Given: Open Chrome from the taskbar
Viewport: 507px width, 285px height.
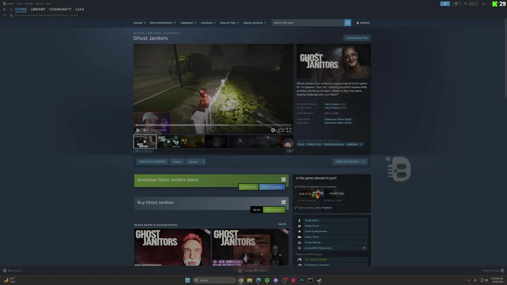Looking at the screenshot, I should coord(241,280).
